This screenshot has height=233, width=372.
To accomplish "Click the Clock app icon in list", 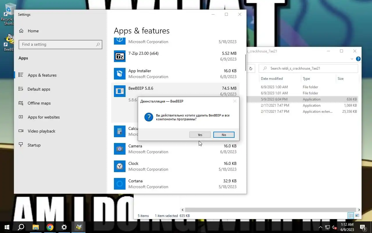I will tap(120, 166).
